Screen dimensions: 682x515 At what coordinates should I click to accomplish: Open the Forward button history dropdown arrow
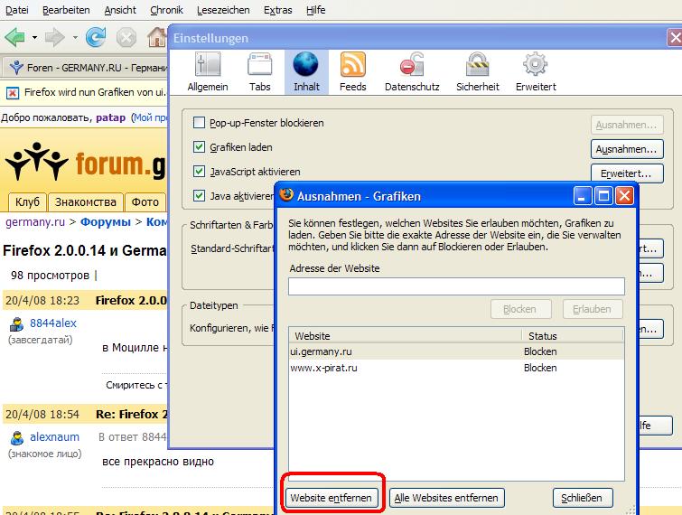pyautogui.click(x=75, y=38)
